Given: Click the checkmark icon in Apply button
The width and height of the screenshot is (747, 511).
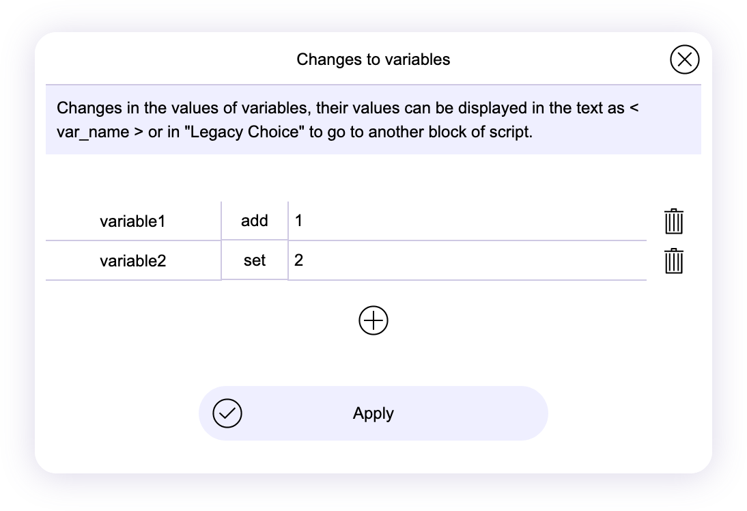Looking at the screenshot, I should click(x=227, y=413).
